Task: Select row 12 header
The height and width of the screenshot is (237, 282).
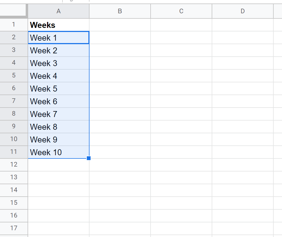Action: tap(14, 165)
